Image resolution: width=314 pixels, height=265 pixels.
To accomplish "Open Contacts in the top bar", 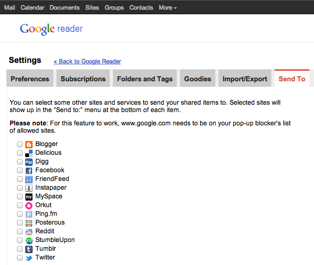I will (x=141, y=8).
